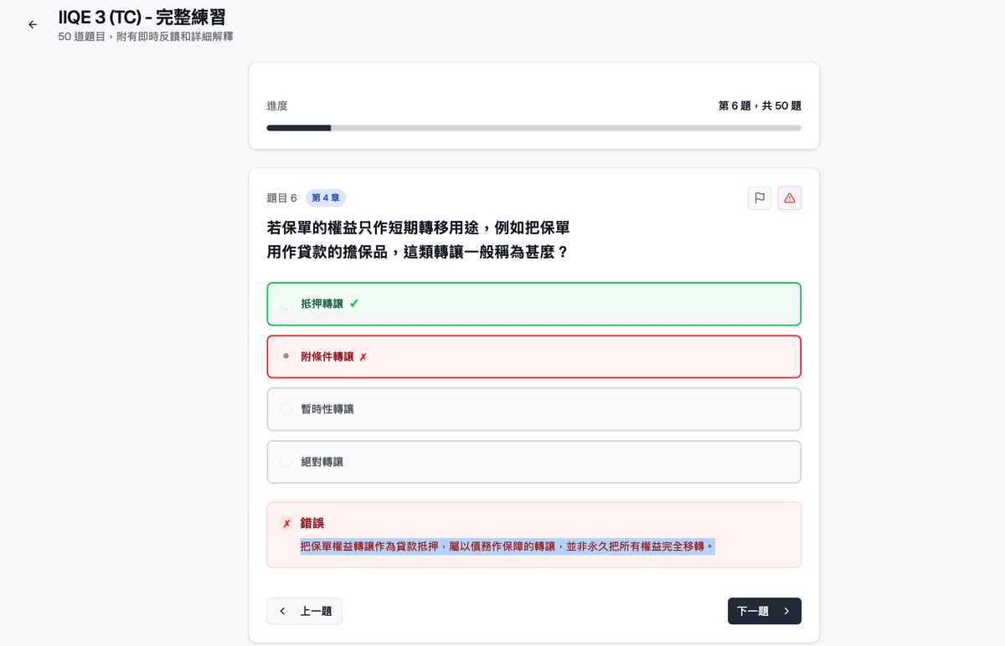This screenshot has height=646, width=1005.
Task: Click the red cross beside 附條件轉讓
Action: (363, 356)
